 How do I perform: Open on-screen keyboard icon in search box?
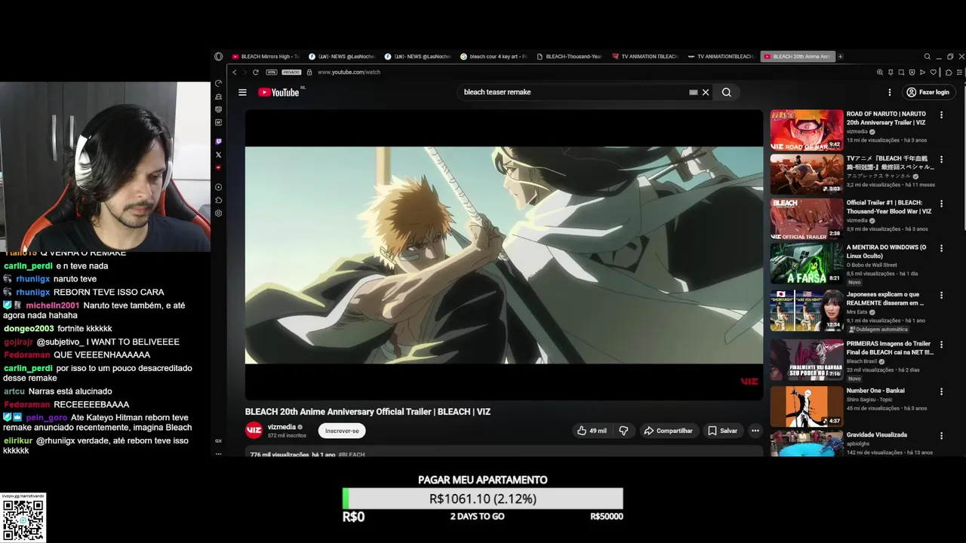(693, 92)
